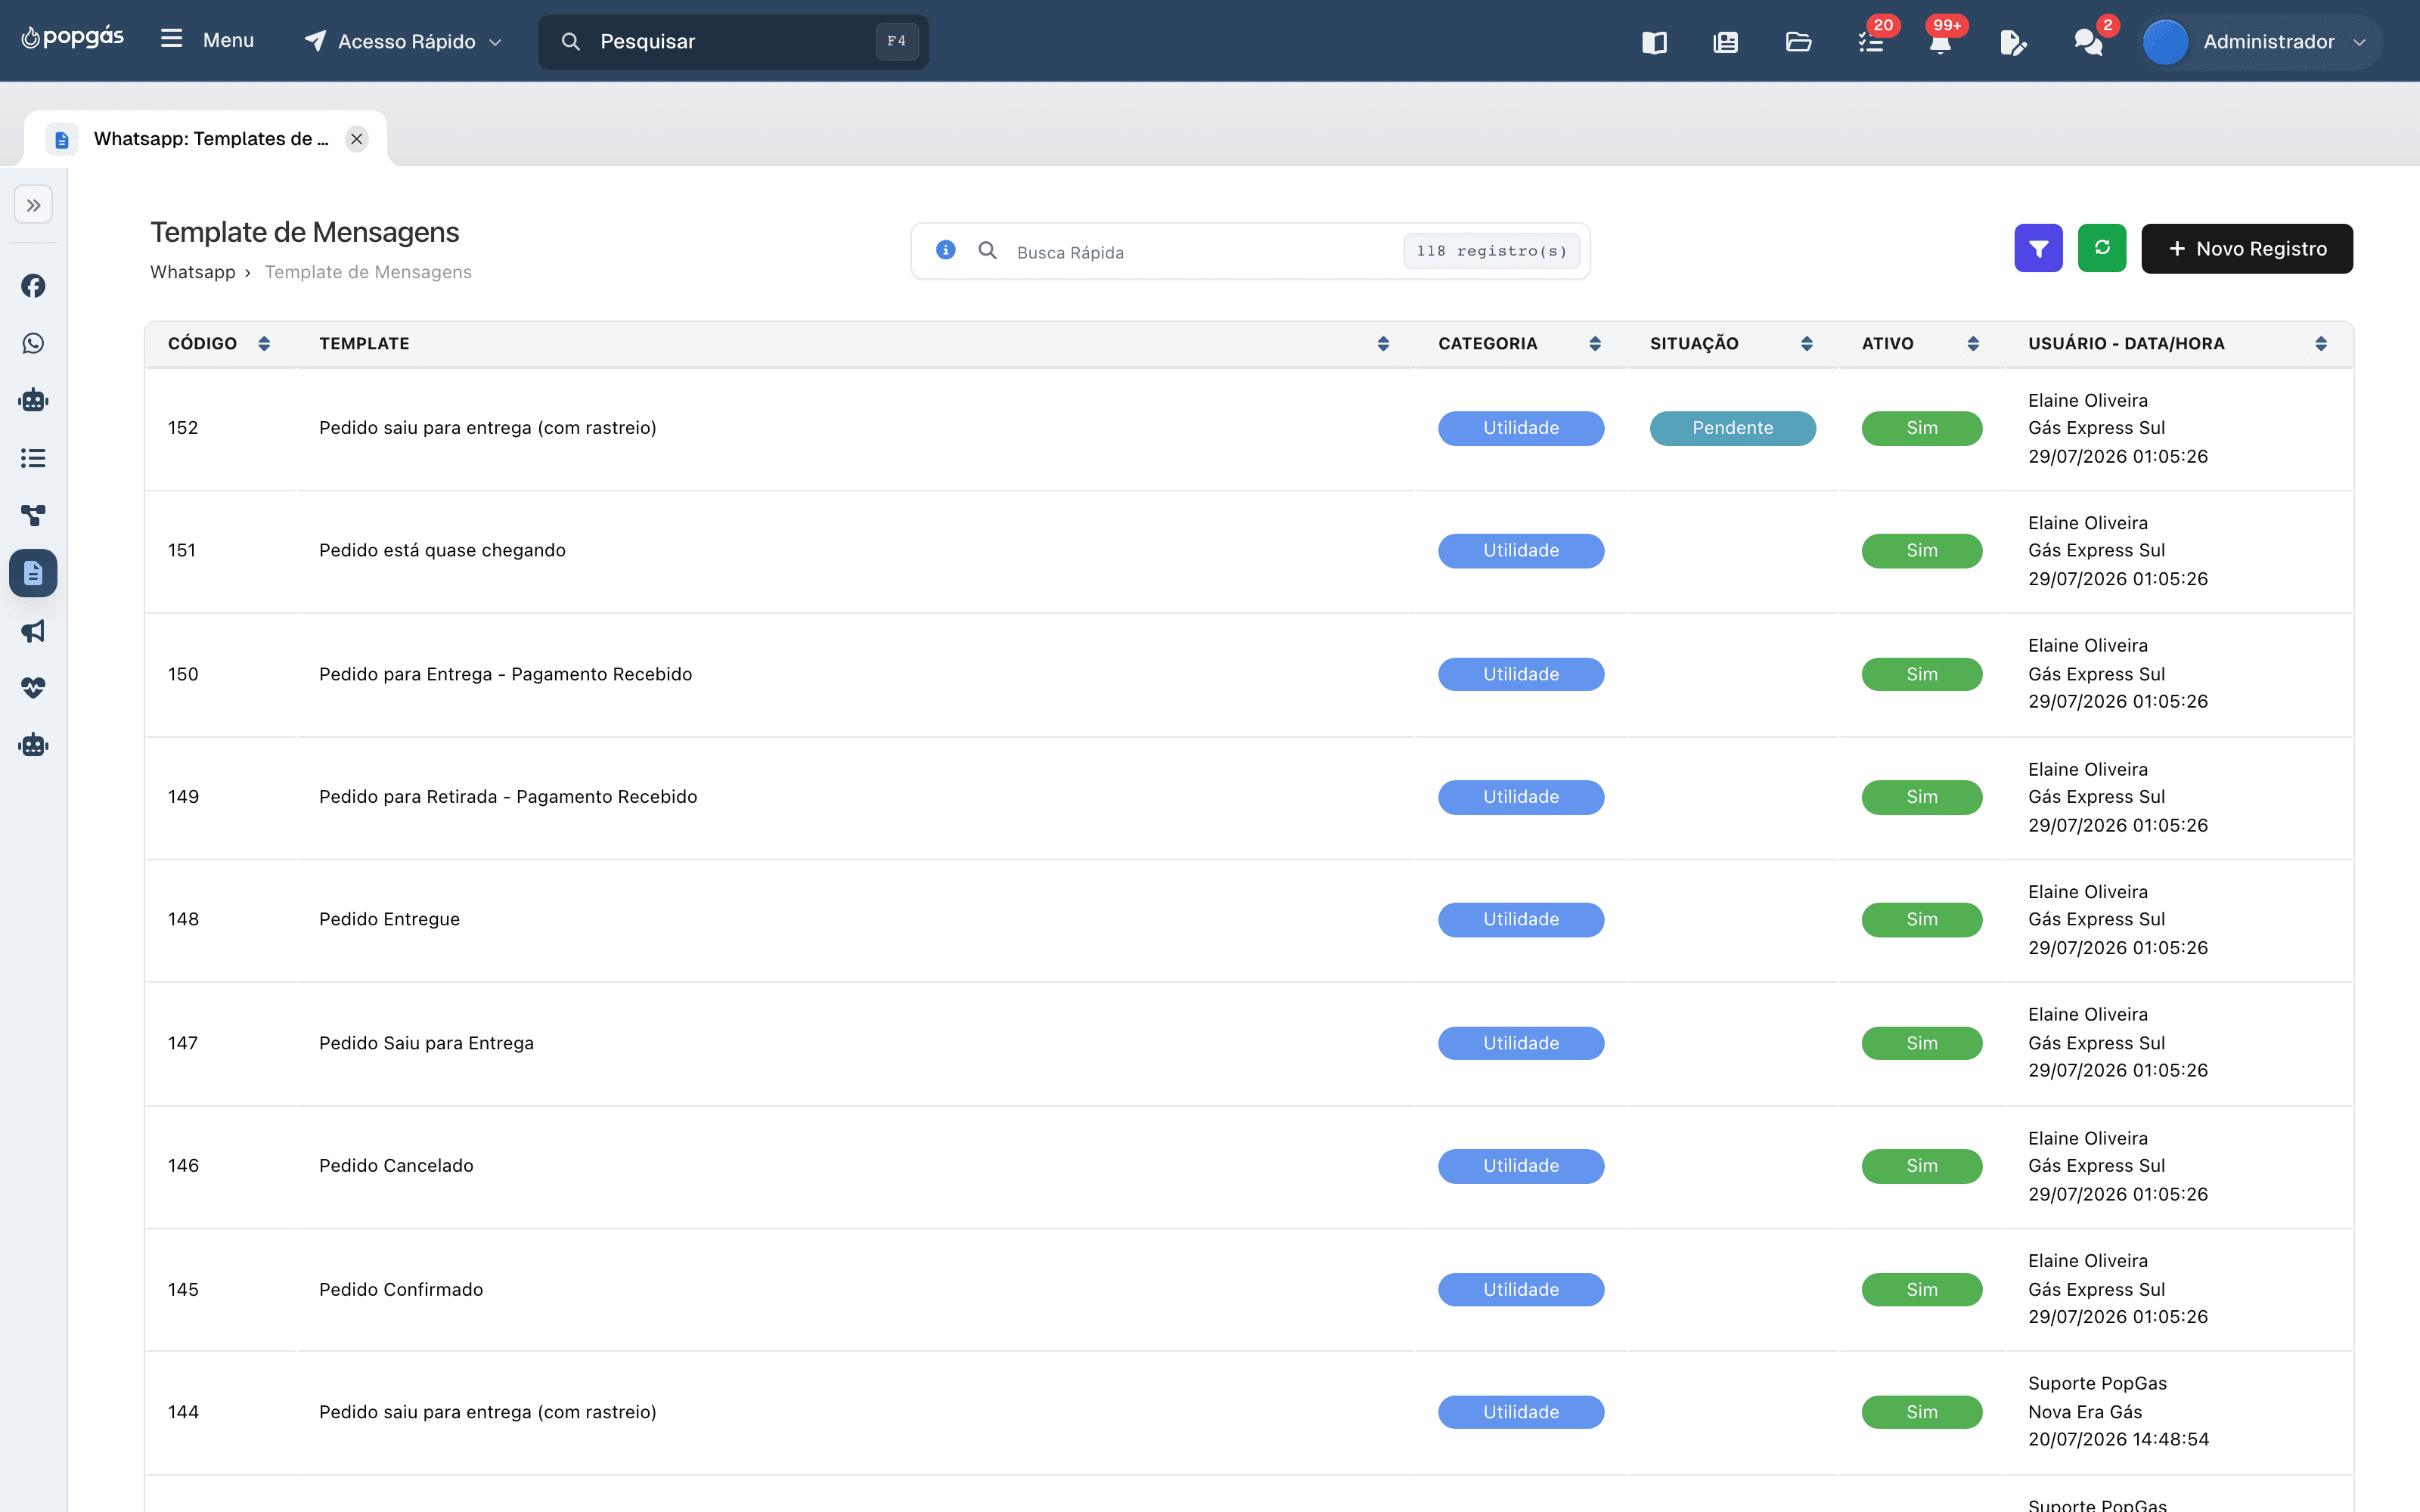
Task: Click the PopGás logo
Action: click(x=73, y=39)
